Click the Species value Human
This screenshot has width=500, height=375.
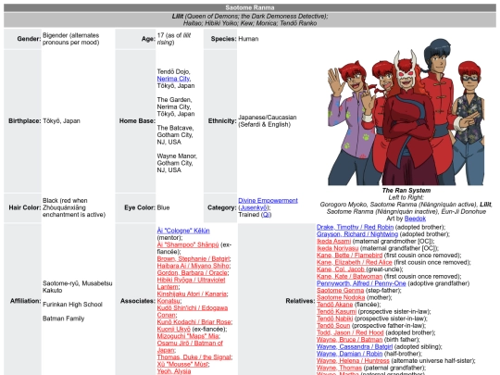(248, 39)
